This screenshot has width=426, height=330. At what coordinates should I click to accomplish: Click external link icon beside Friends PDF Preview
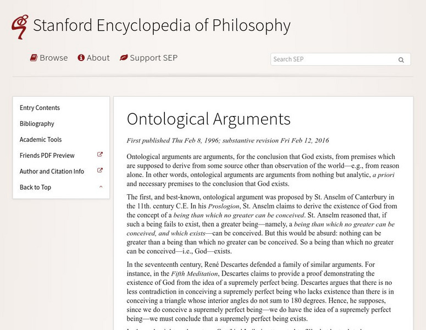click(x=100, y=155)
